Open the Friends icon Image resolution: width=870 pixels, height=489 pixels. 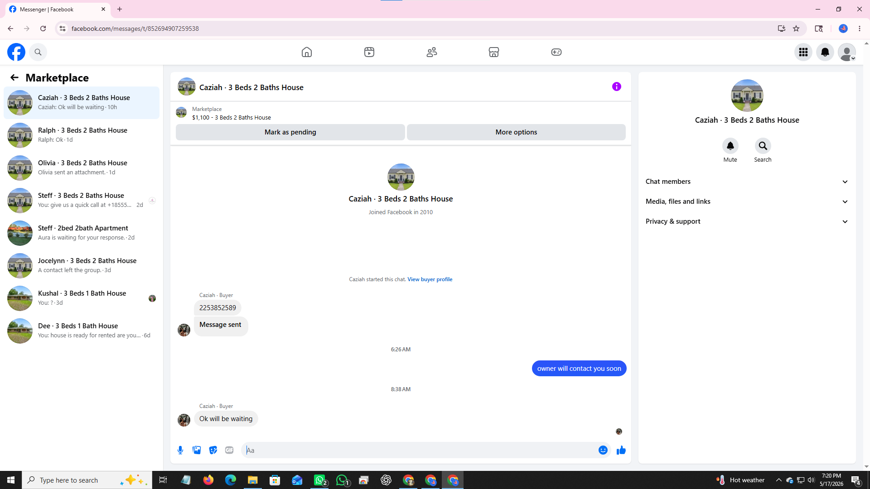click(432, 52)
